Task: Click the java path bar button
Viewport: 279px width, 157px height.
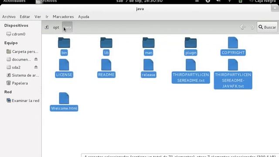Action: point(67,27)
